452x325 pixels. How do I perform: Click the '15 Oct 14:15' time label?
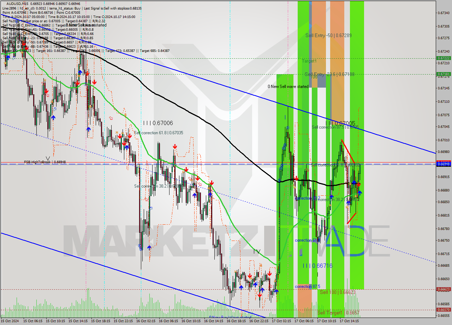[78, 321]
